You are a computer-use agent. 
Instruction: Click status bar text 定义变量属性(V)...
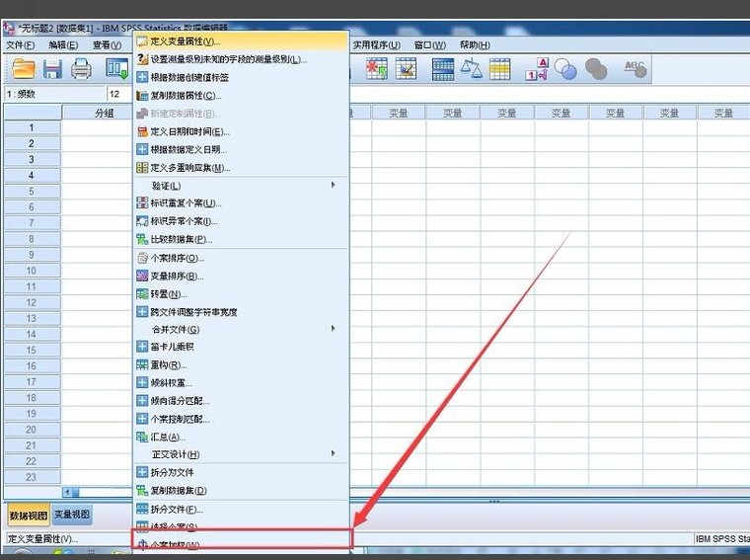(x=43, y=539)
